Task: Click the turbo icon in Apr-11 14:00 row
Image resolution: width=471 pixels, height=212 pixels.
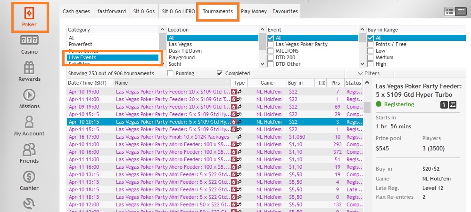Action: pos(240,99)
